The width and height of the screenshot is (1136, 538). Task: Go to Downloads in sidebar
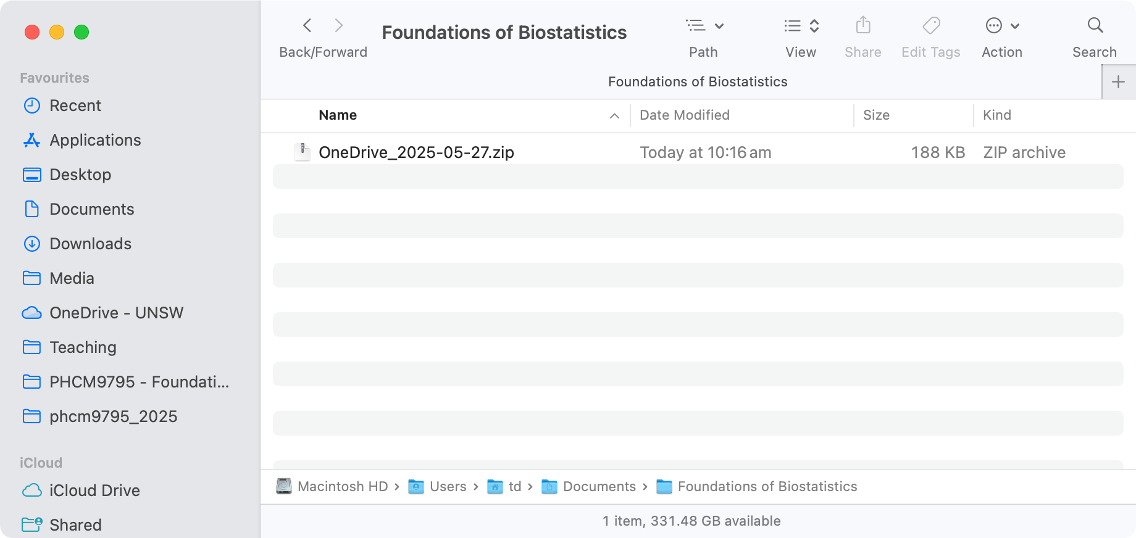point(90,244)
